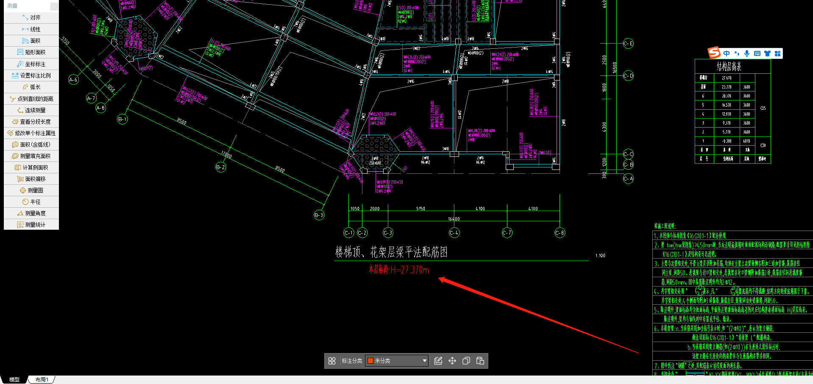Viewport: 813px width, 384px height.
Task: Select the 面积偏移 area offset tool
Action: [31, 179]
